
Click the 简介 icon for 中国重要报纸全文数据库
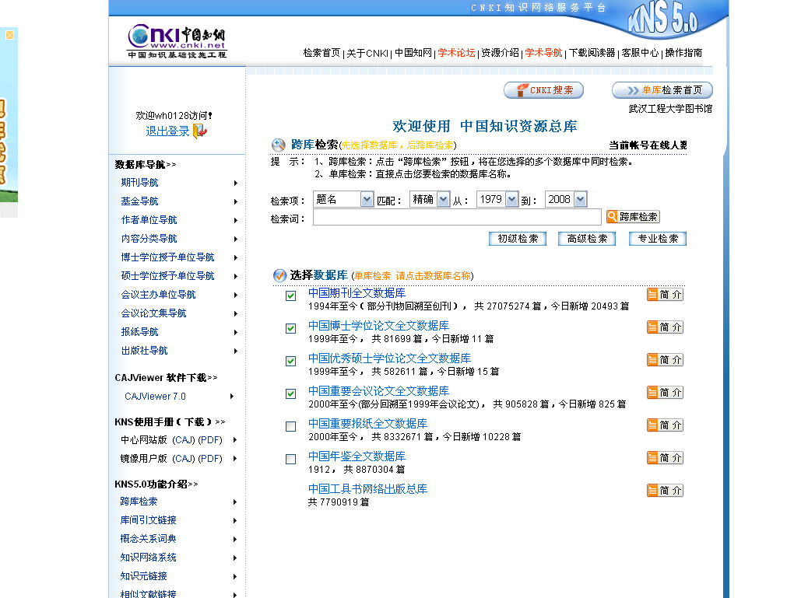[665, 425]
